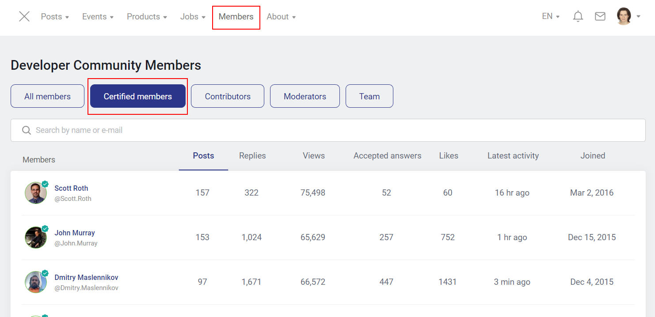
Task: Open the messages envelope icon
Action: [x=600, y=17]
